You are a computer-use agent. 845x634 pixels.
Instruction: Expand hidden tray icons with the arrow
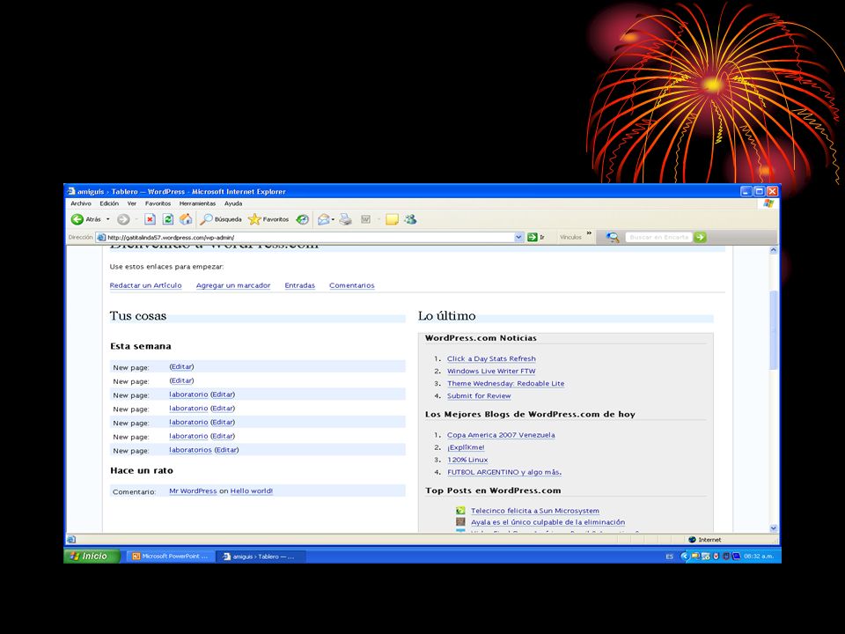(685, 557)
